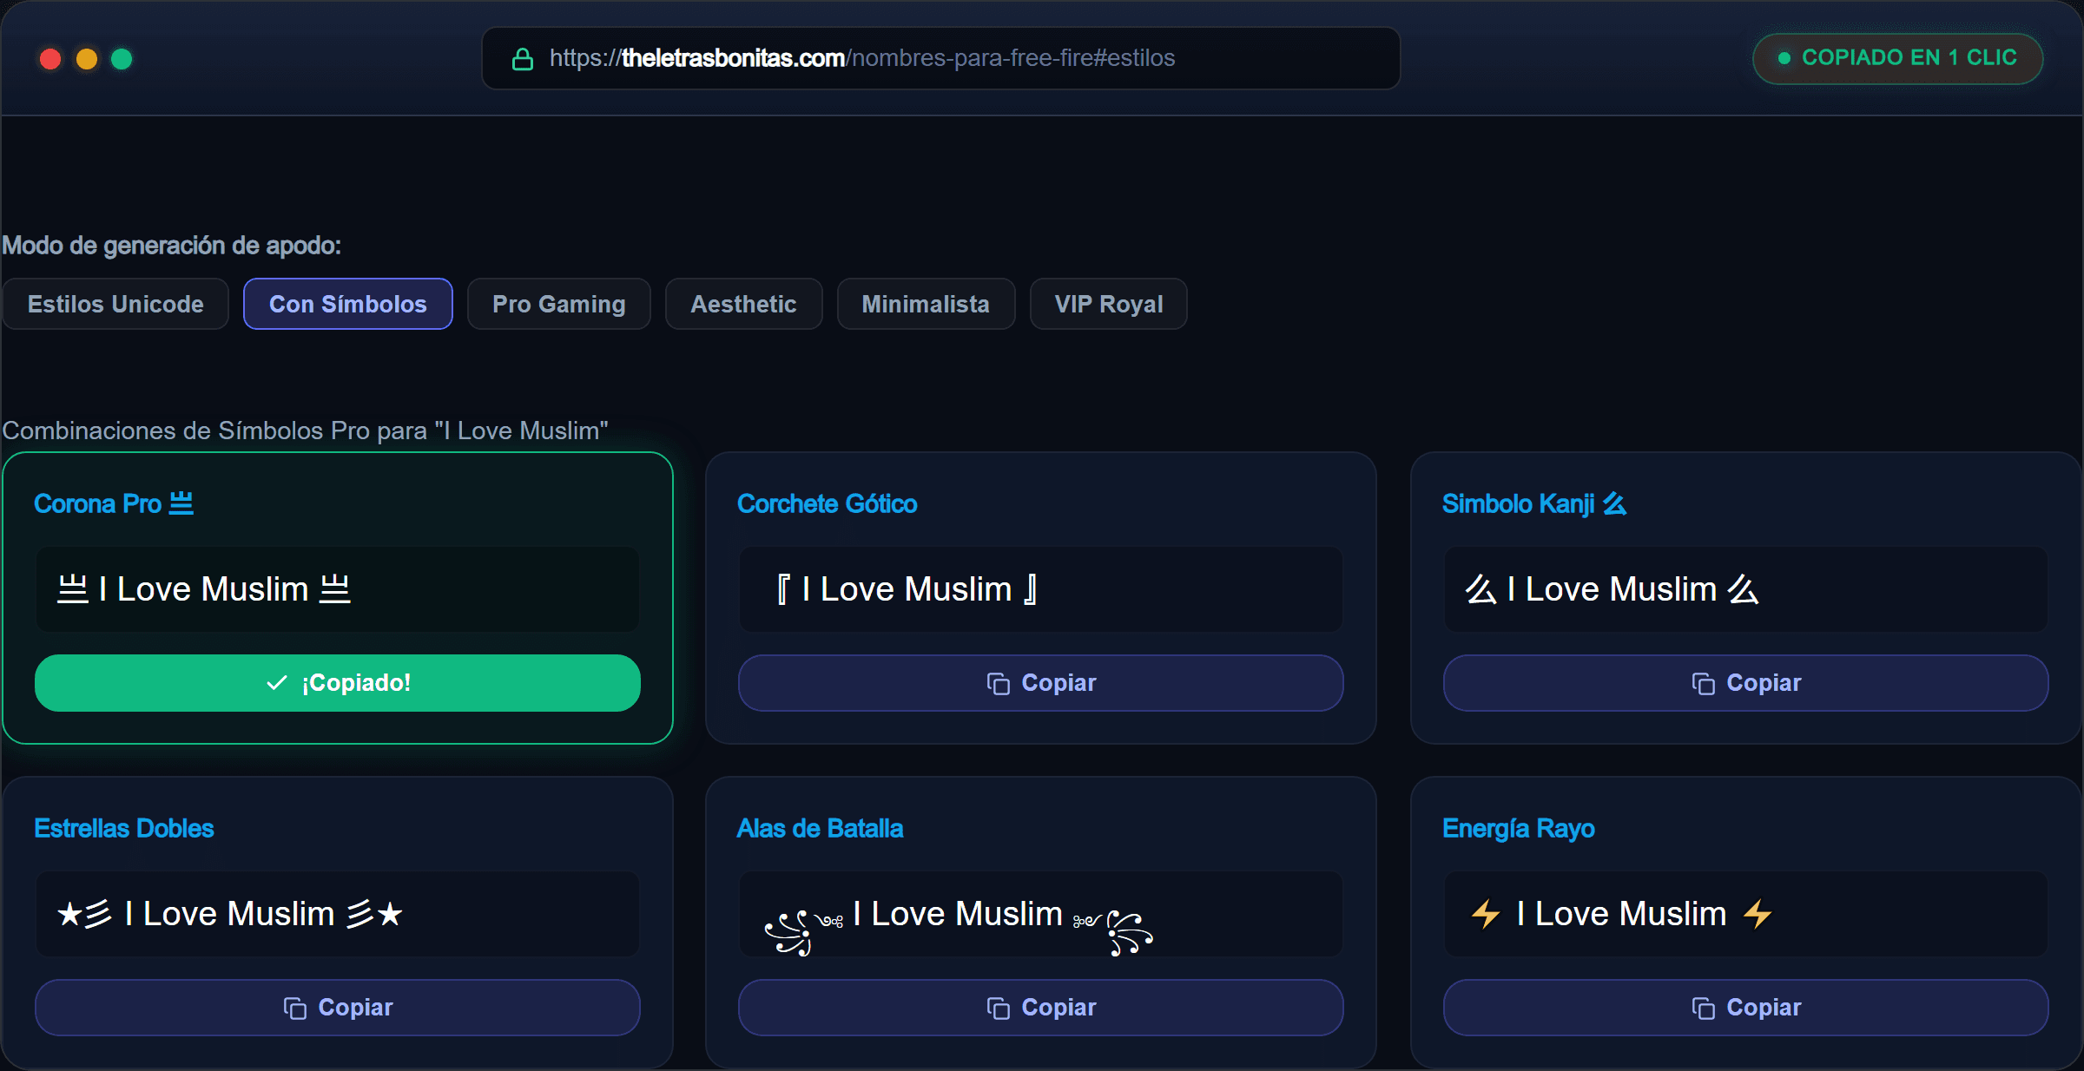This screenshot has height=1071, width=2084.
Task: Click the green dot in COPIADO EN 1 CLIC badge
Action: 1784,58
